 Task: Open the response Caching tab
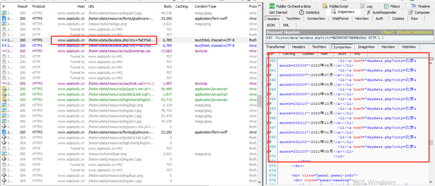click(x=289, y=54)
